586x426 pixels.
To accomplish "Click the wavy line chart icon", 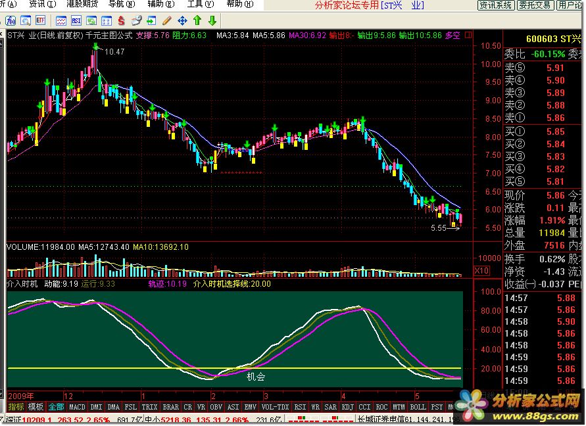I will click(x=61, y=21).
